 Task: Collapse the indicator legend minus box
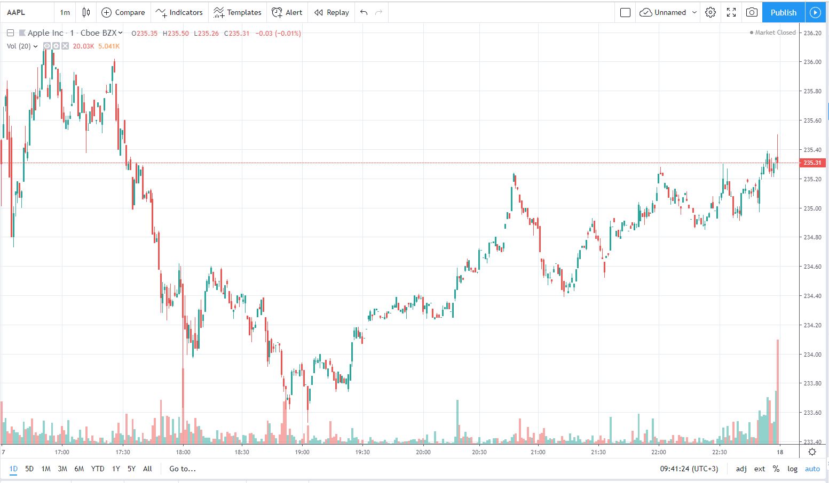click(10, 33)
